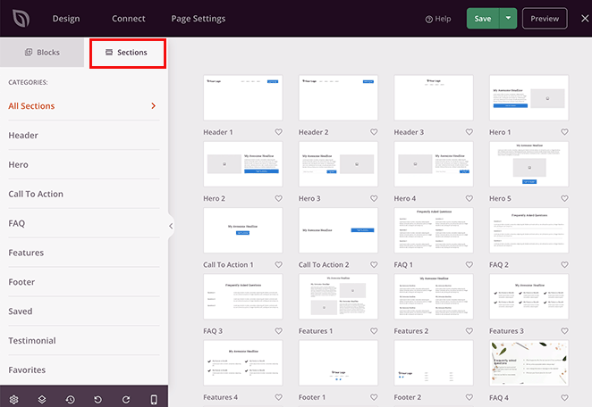Collapse the left sidebar panel arrow
Image resolution: width=592 pixels, height=407 pixels.
point(171,226)
